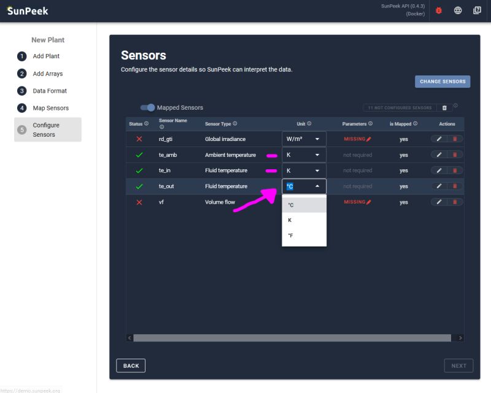Click trash icon beside not configured sensors
This screenshot has width=491, height=393.
point(444,108)
